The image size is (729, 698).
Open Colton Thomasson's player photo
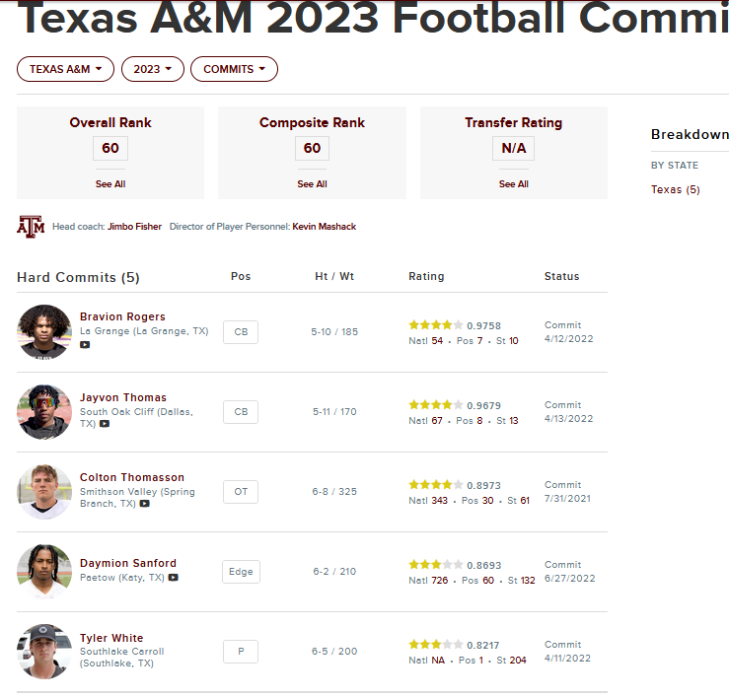(x=44, y=491)
